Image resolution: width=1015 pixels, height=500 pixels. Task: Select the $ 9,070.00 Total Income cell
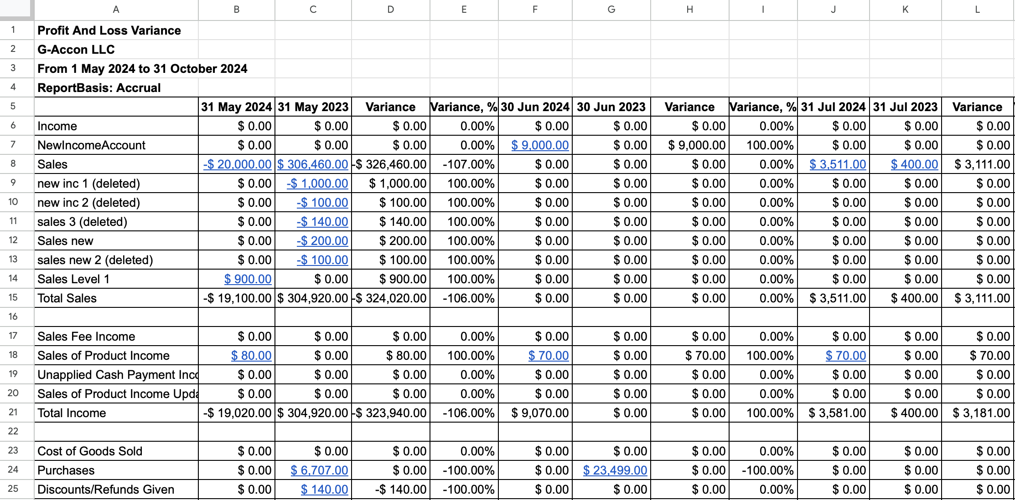pos(535,413)
